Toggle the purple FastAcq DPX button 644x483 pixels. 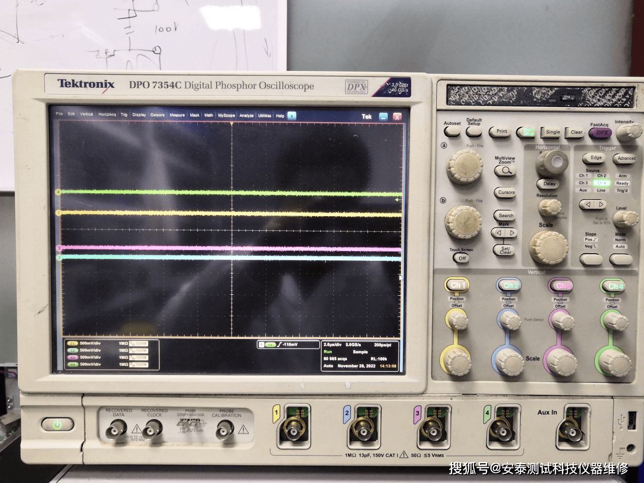(600, 132)
